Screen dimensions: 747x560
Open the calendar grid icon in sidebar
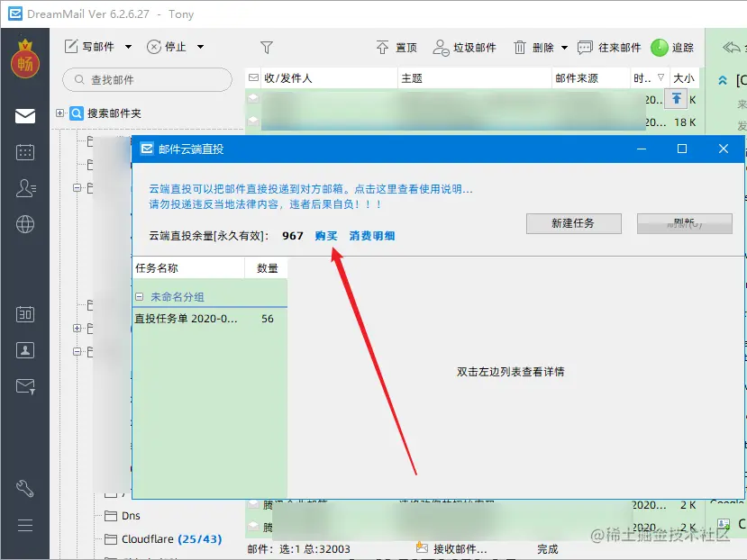(24, 152)
